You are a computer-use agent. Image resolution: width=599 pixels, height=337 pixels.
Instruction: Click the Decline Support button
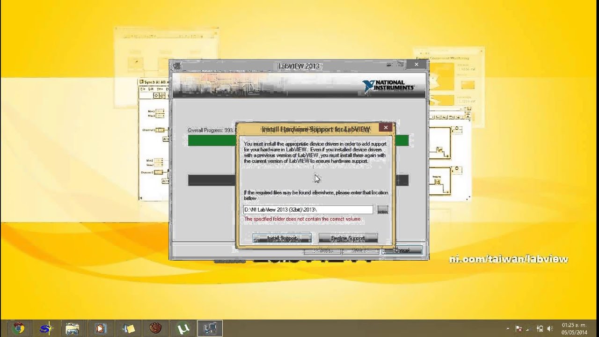[x=348, y=238]
